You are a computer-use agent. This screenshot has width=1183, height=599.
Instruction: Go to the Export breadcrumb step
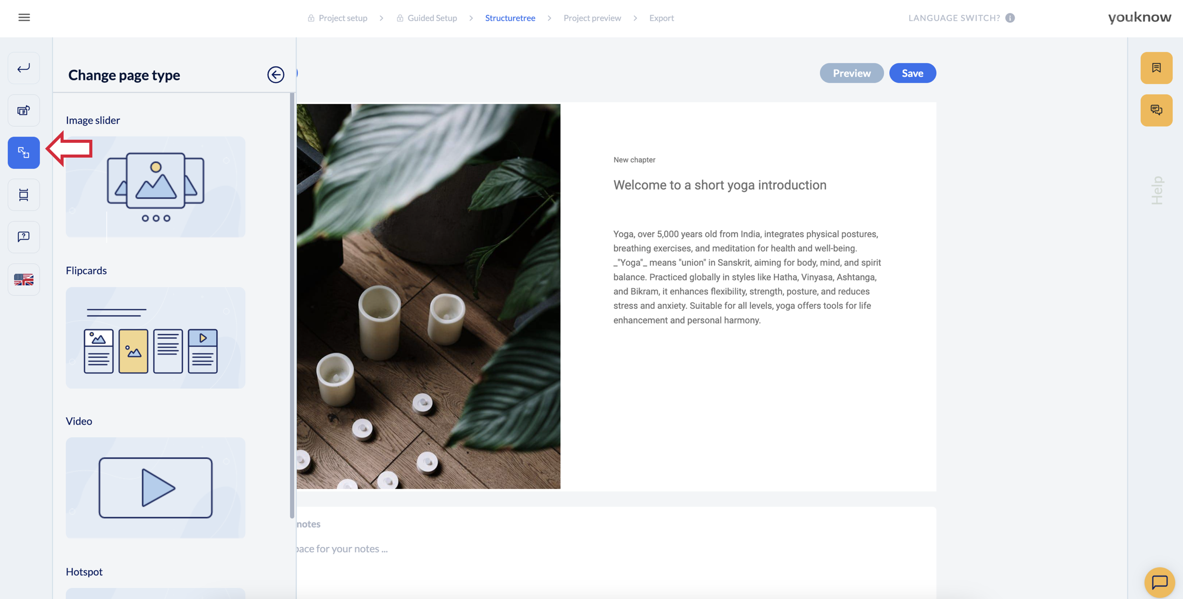click(x=661, y=18)
